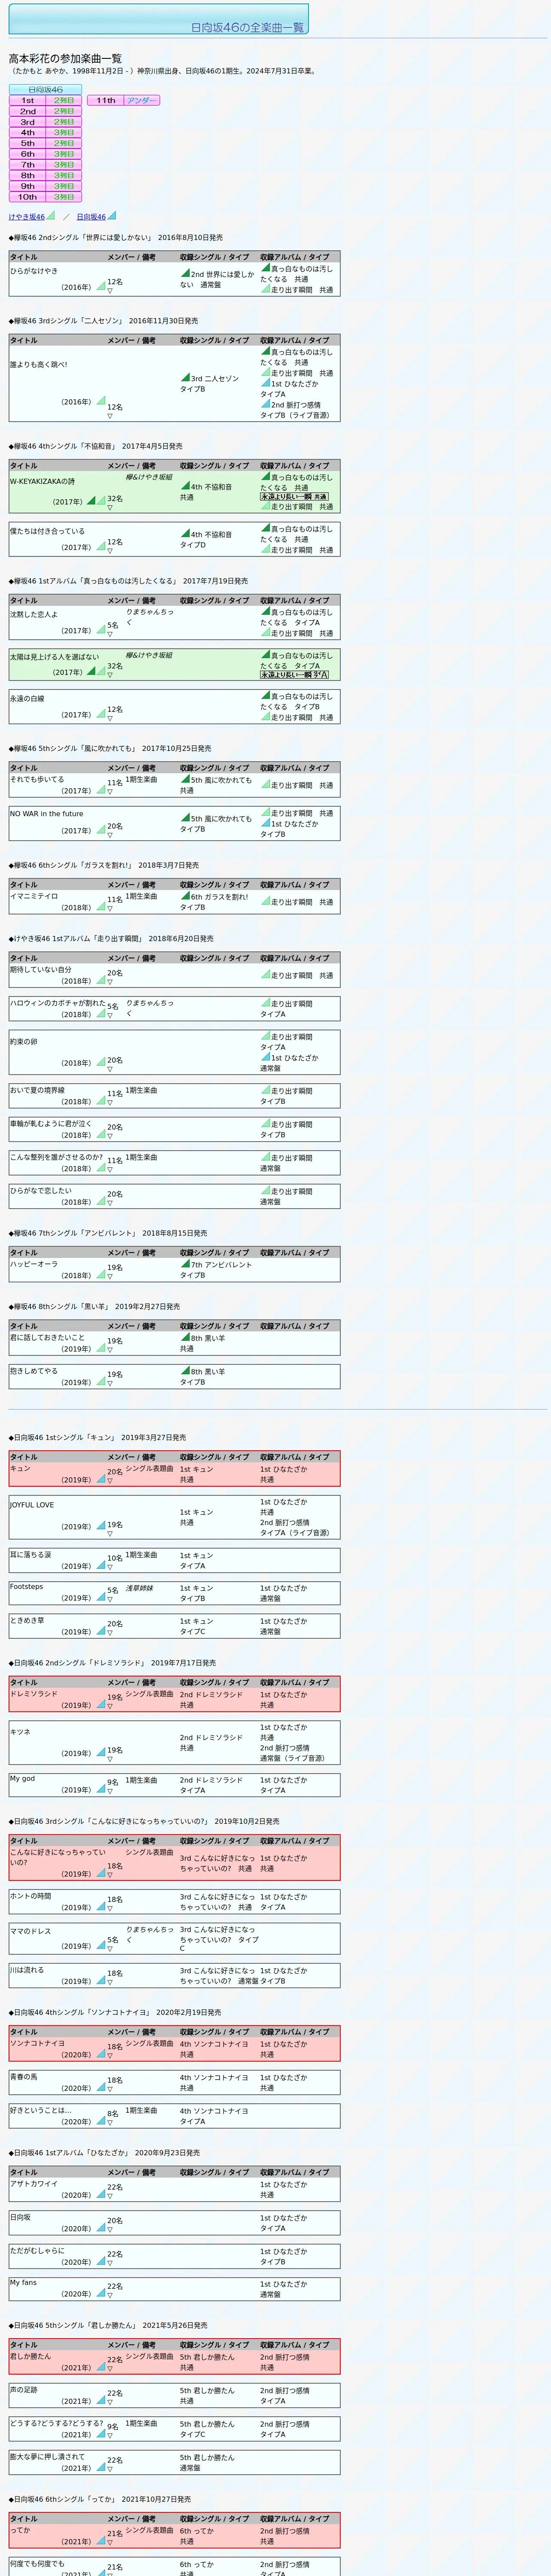Expand ▽ under 18名 for 青春の馬

pos(110,2089)
